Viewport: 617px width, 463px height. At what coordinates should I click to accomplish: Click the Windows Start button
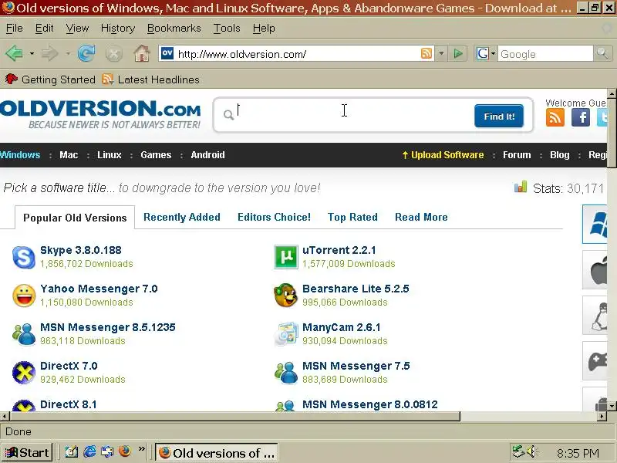27,452
